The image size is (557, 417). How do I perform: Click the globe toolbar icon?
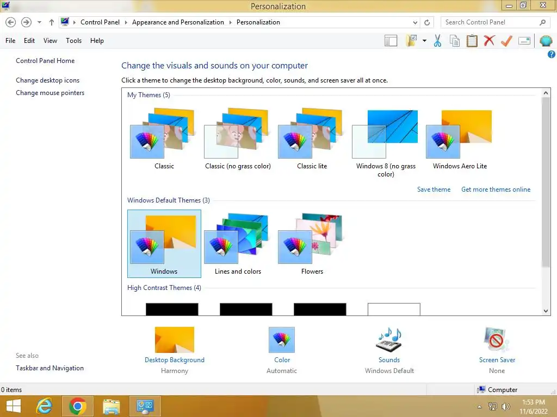pos(546,41)
